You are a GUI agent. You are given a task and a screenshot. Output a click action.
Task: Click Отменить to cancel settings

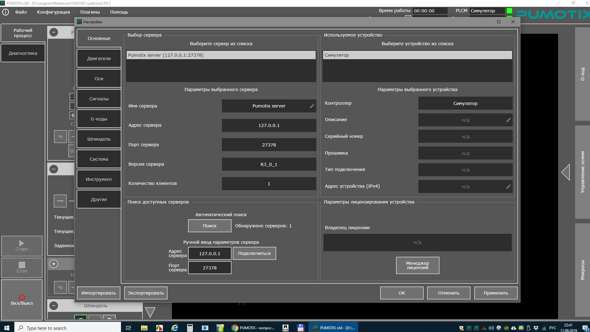tap(449, 293)
